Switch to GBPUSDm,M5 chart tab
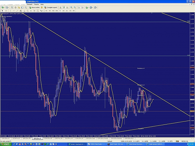Image resolution: width=195 pixels, height=146 pixels. (27, 139)
